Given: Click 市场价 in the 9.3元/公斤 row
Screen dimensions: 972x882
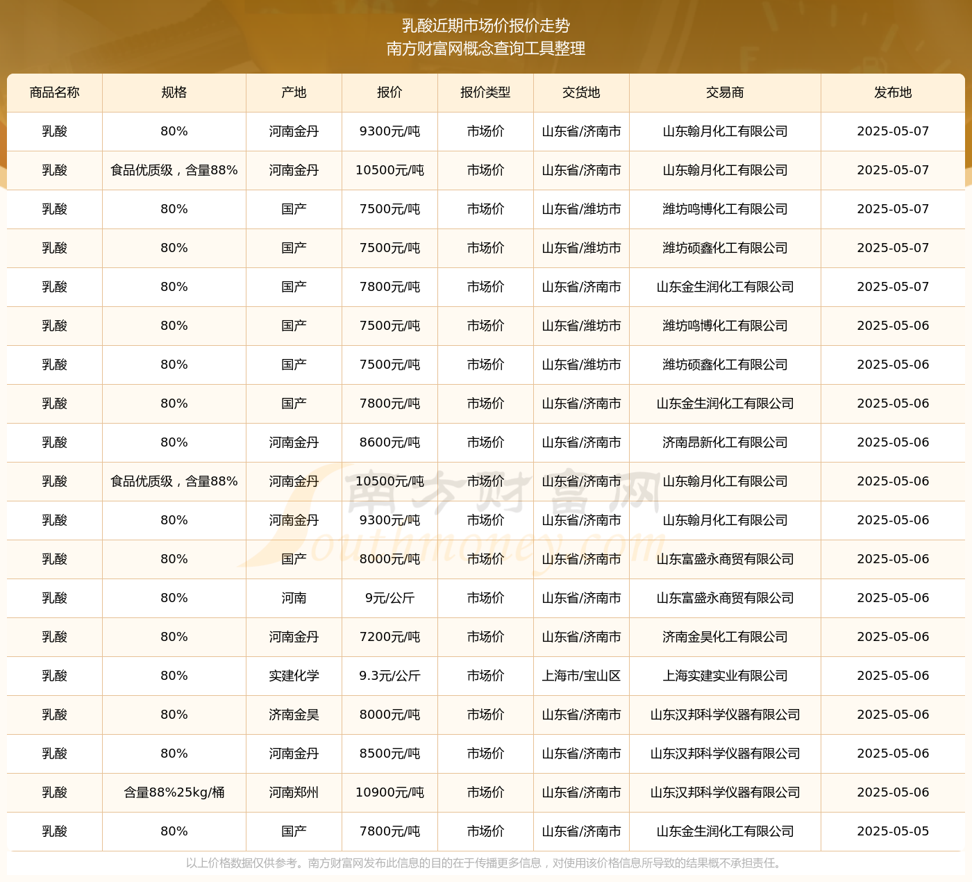Looking at the screenshot, I should pos(485,676).
